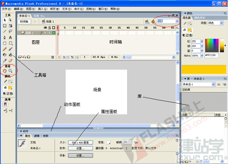Open the 类型 fill type dropdown
Screen dimensions: 228x164
(x=221, y=23)
